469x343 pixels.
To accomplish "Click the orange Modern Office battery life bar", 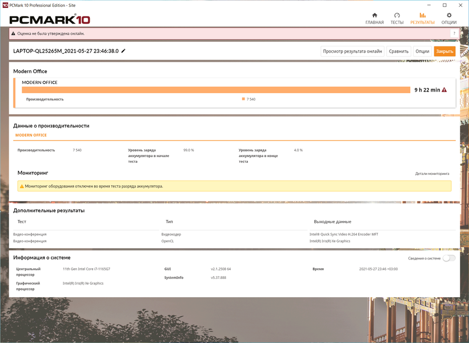I will point(216,90).
